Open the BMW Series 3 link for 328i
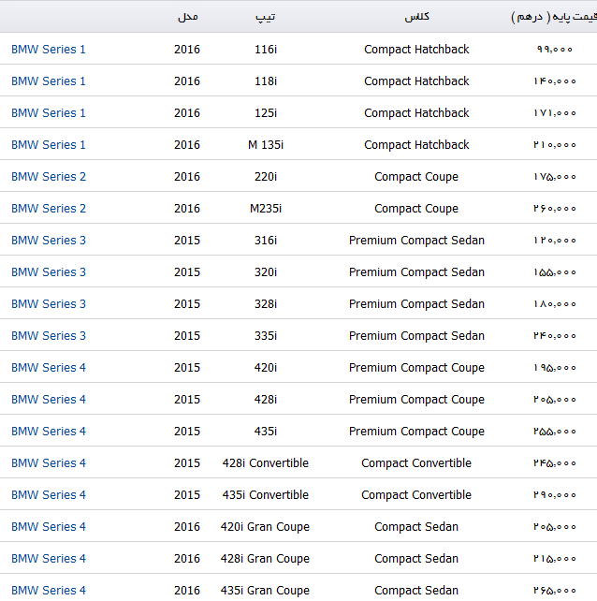Viewport: 597px width, 601px height. click(49, 304)
